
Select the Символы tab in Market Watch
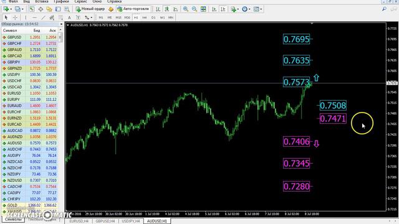point(13,219)
